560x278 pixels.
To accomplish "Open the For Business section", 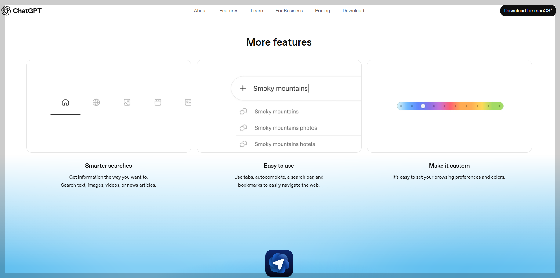I will [289, 10].
